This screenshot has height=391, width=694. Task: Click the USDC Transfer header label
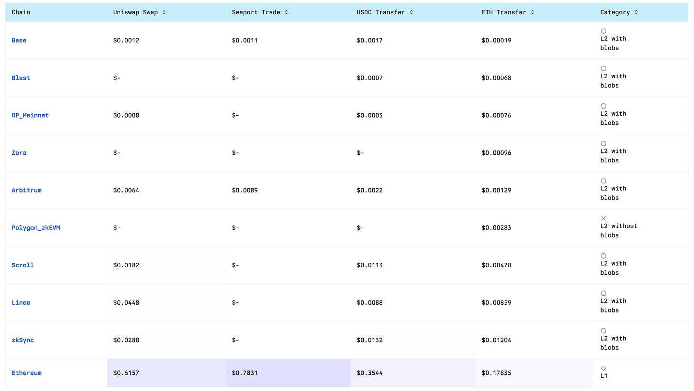[x=381, y=12]
